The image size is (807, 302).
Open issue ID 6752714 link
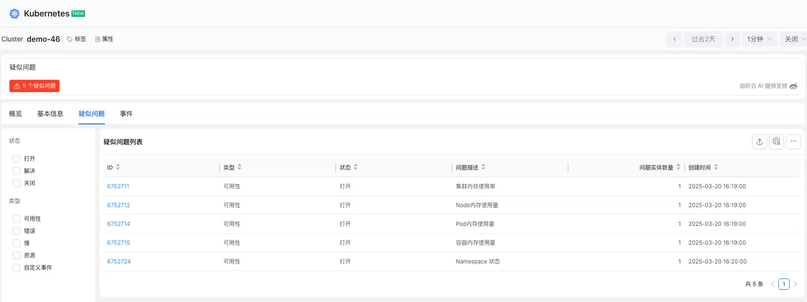tap(118, 224)
